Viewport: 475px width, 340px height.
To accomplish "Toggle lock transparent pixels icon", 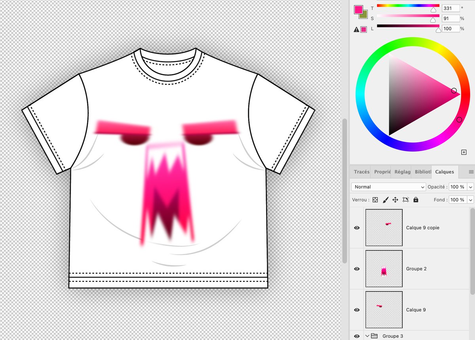I will click(375, 200).
